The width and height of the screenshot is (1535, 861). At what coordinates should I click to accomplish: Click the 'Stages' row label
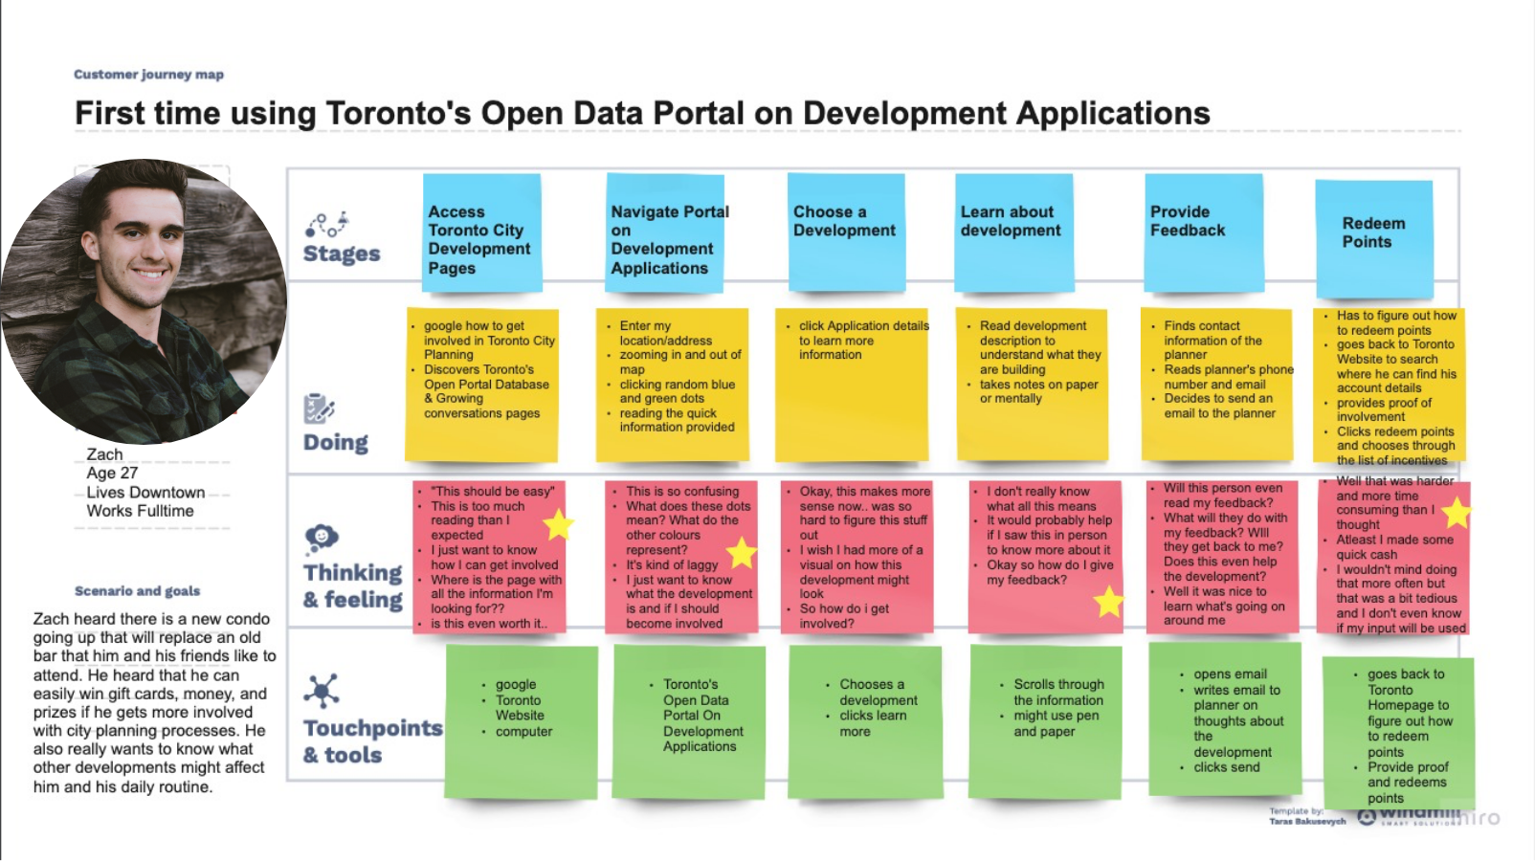click(342, 254)
